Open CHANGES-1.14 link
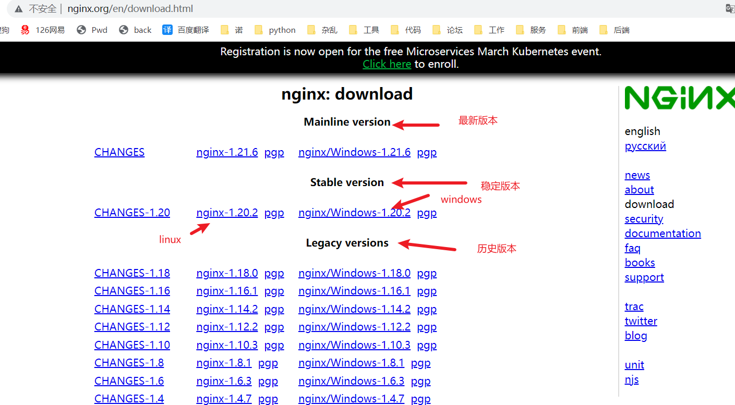735x405 pixels. pyautogui.click(x=132, y=309)
